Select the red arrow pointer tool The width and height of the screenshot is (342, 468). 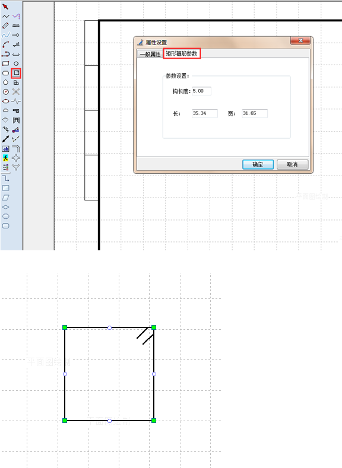coord(5,7)
